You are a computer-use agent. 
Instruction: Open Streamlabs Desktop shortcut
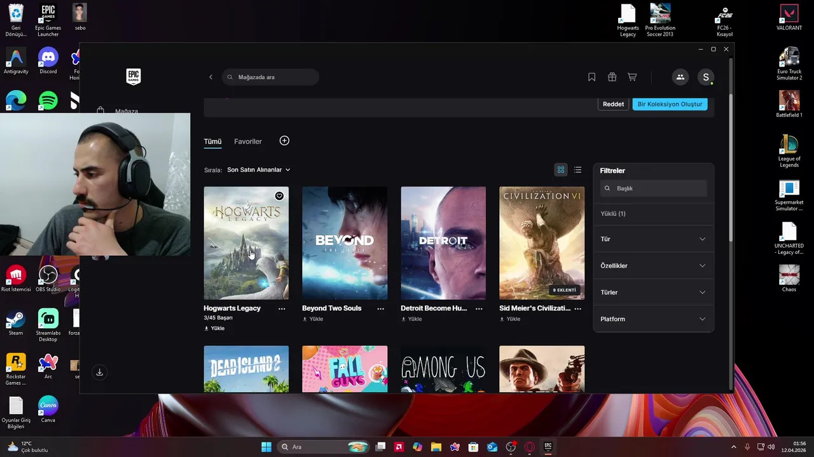48,325
